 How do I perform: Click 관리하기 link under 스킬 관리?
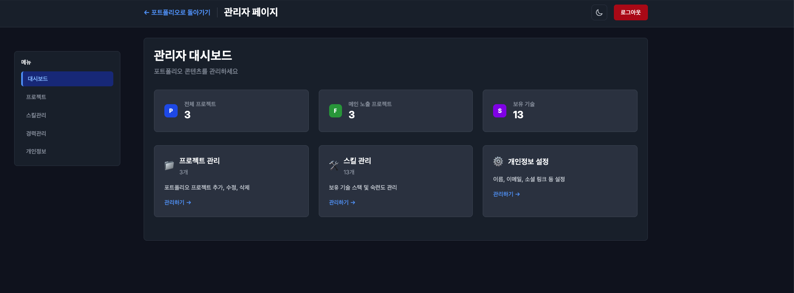point(342,203)
